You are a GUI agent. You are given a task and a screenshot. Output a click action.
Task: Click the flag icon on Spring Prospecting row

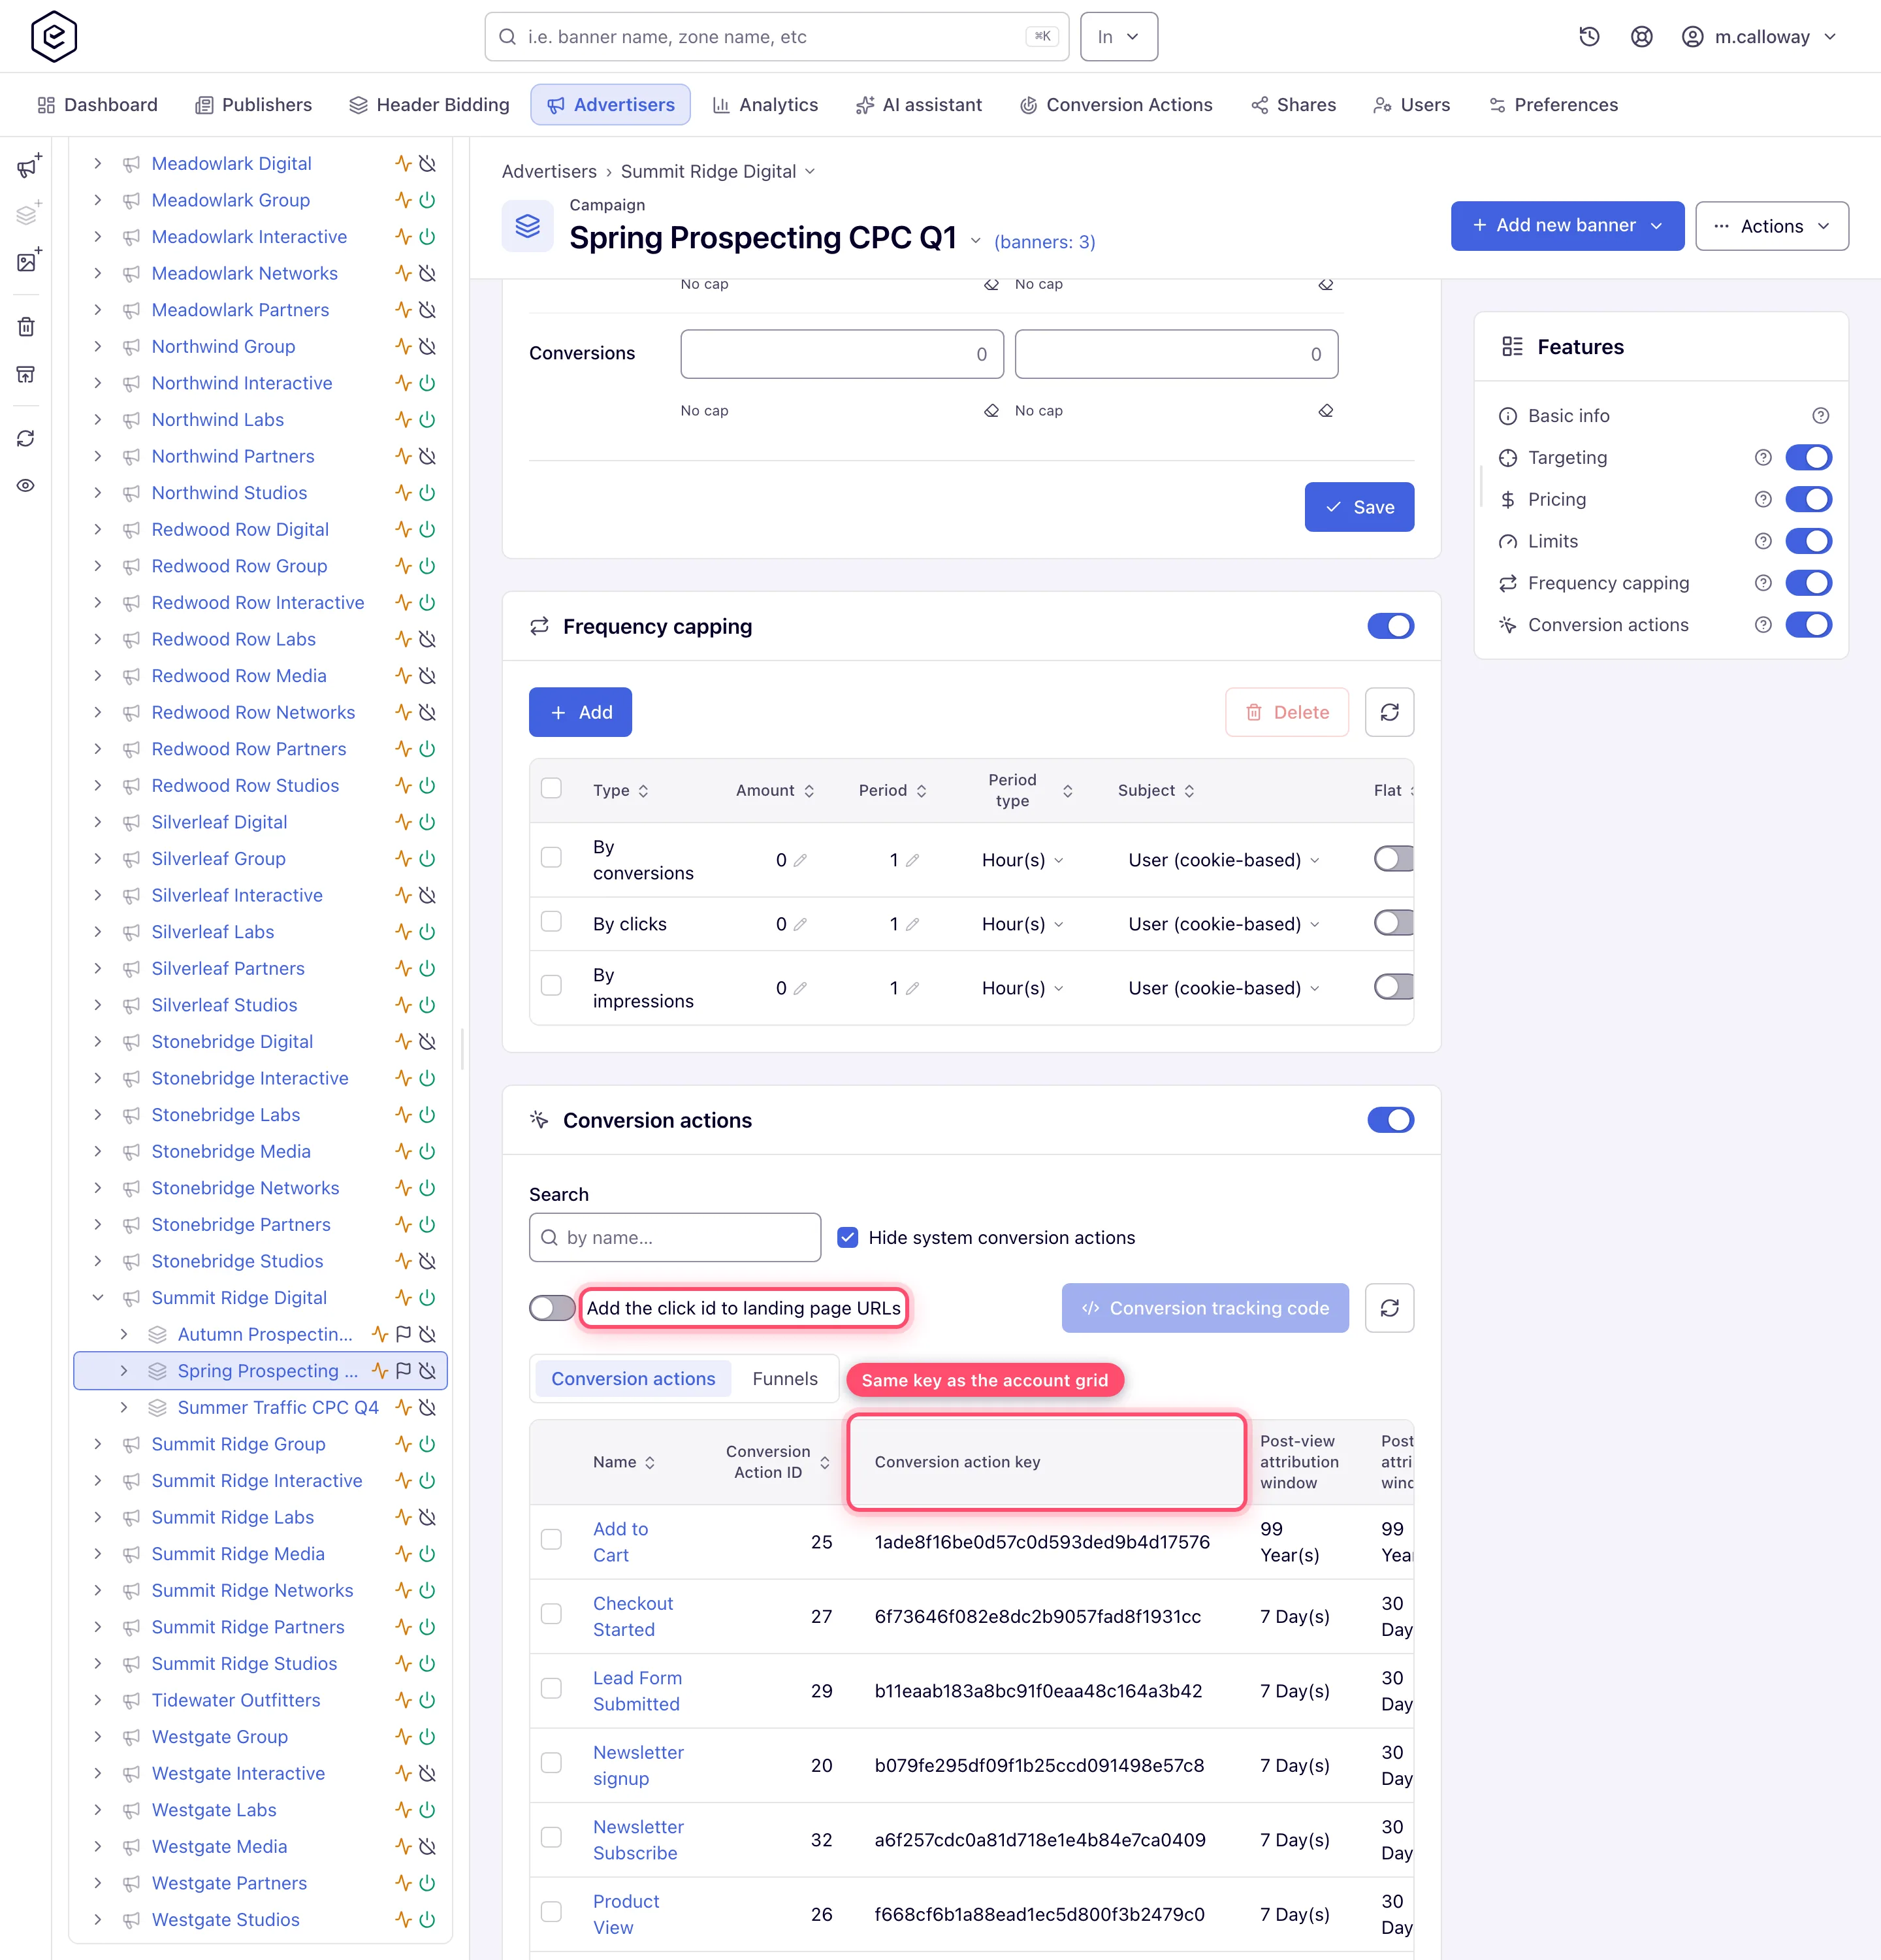(404, 1370)
